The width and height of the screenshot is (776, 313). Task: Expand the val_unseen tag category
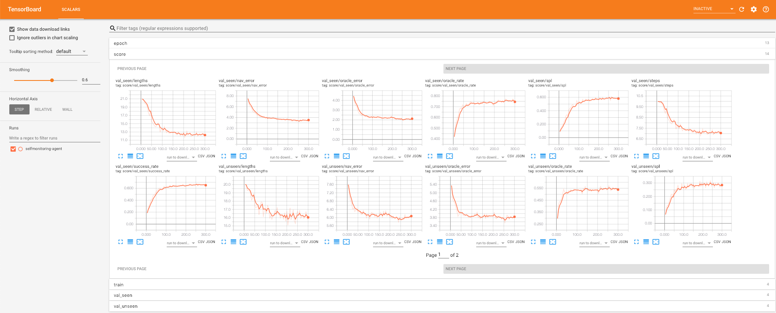tap(442, 306)
